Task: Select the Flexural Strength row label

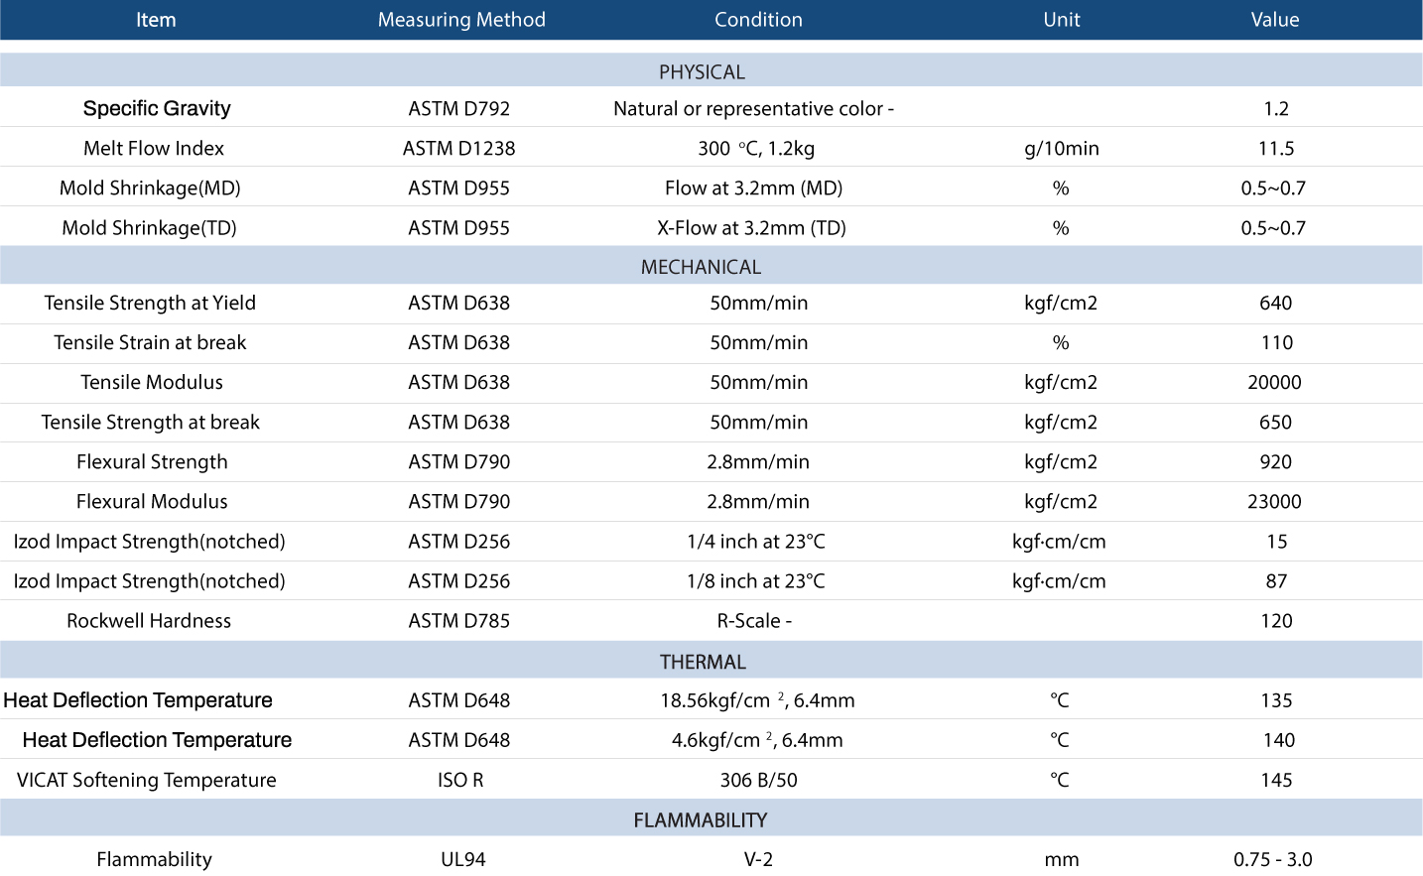Action: [152, 461]
